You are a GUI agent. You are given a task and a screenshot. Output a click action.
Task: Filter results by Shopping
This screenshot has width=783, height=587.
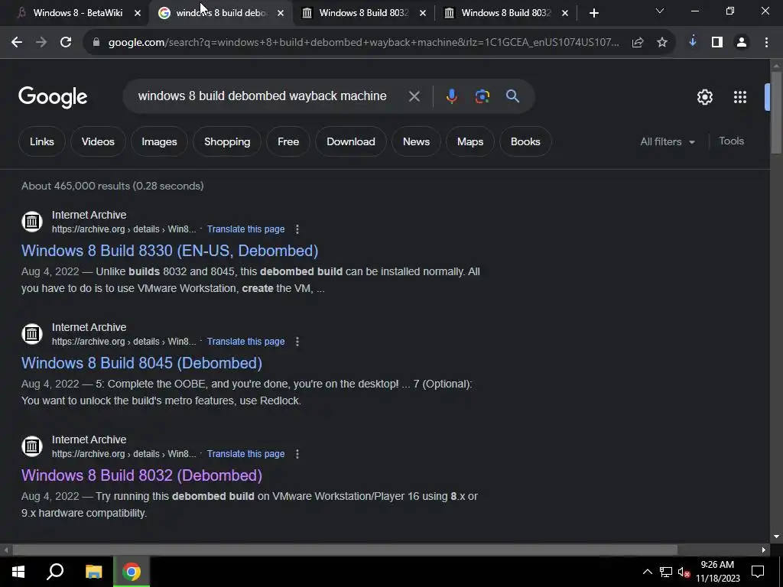227,141
